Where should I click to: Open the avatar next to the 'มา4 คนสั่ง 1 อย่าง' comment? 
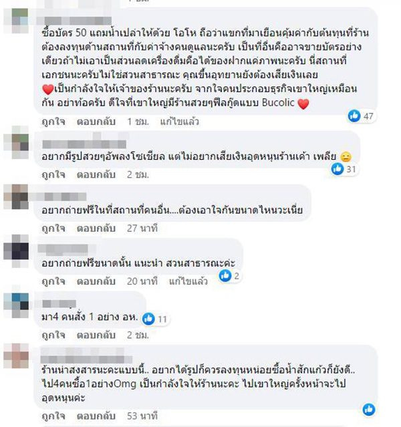[x=16, y=305]
